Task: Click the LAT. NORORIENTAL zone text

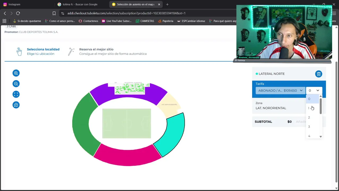Action: (x=271, y=108)
